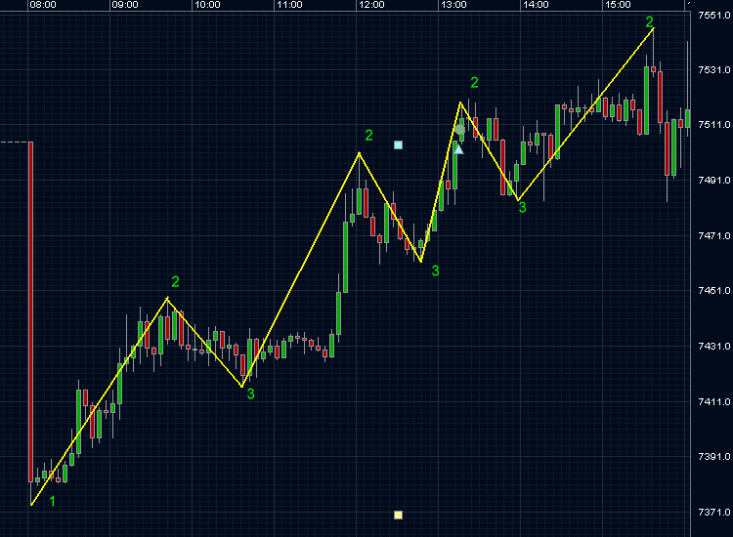733x537 pixels.
Task: Click wave label 2 above the 09:40 peak
Action: pyautogui.click(x=175, y=281)
